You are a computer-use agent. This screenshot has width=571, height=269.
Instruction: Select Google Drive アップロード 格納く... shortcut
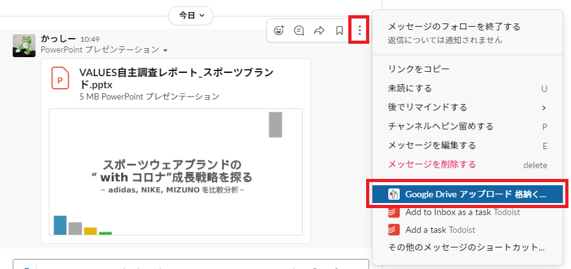pos(468,194)
